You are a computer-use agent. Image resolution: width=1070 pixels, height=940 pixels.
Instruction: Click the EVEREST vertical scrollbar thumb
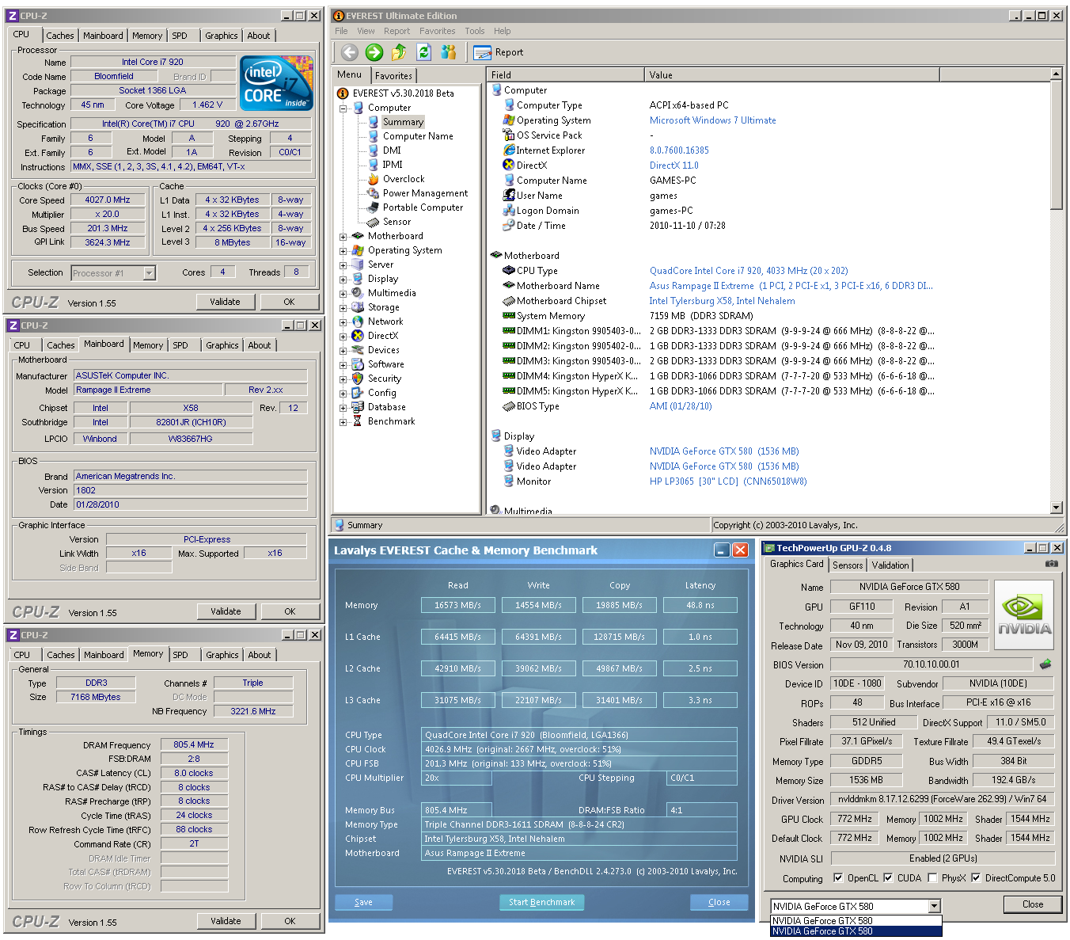[1057, 144]
